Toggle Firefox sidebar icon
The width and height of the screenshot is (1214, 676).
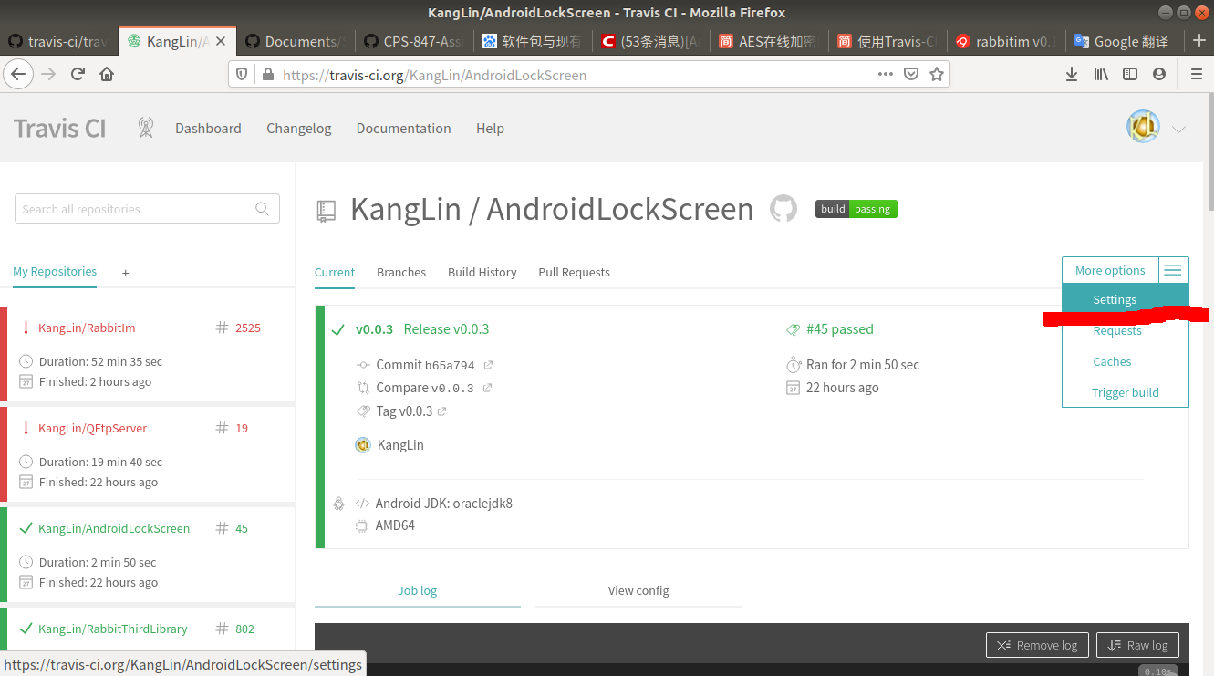click(1130, 74)
